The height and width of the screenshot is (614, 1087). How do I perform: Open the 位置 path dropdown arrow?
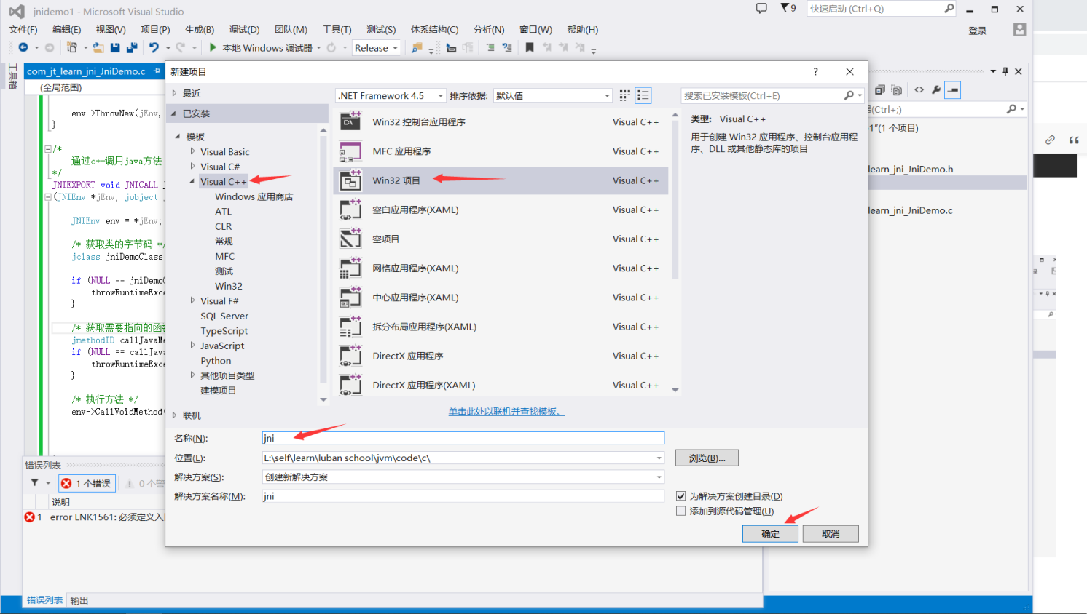point(659,458)
